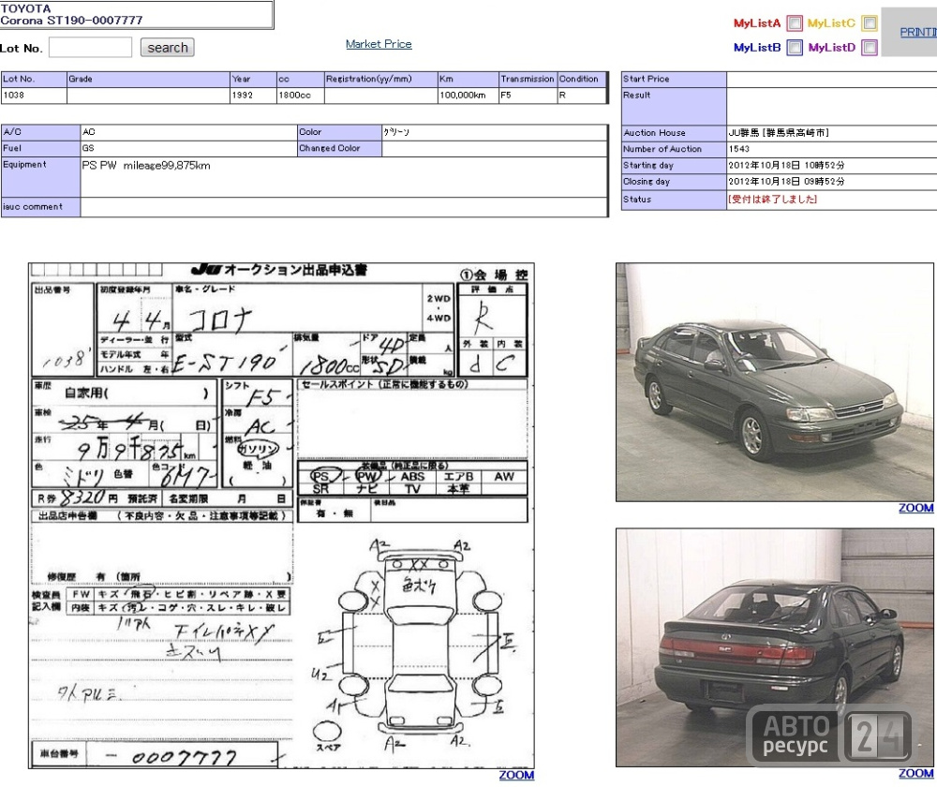Image resolution: width=937 pixels, height=787 pixels.
Task: Select the Number of Auction value 1543
Action: [738, 149]
